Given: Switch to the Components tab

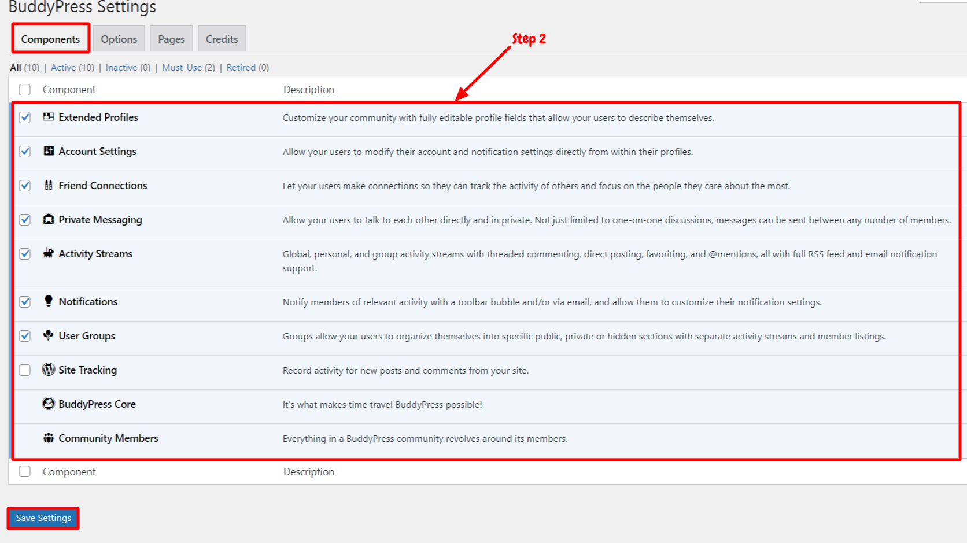Looking at the screenshot, I should click(50, 39).
